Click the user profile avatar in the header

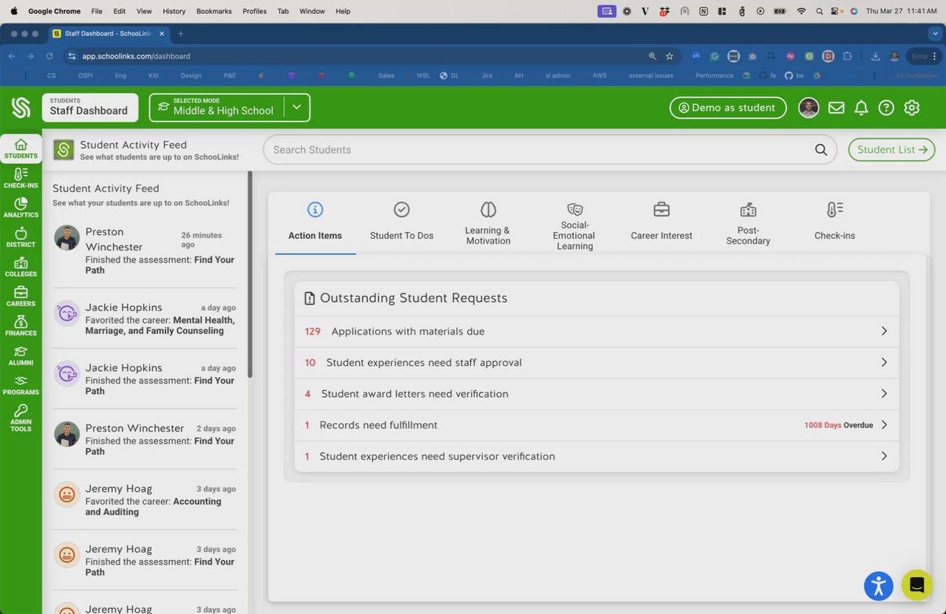(809, 108)
